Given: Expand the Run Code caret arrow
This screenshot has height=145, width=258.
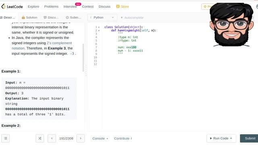Looking at the screenshot, I should coord(231,138).
